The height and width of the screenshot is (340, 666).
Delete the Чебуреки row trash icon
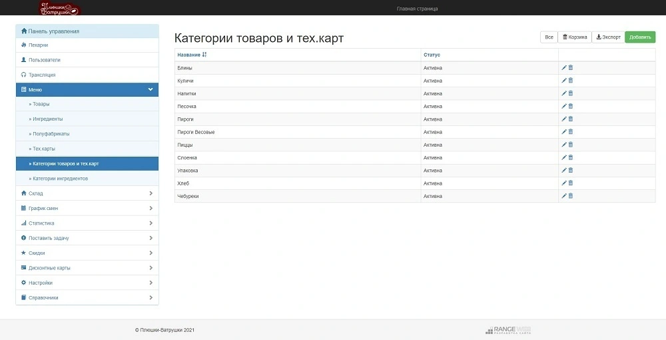(571, 196)
